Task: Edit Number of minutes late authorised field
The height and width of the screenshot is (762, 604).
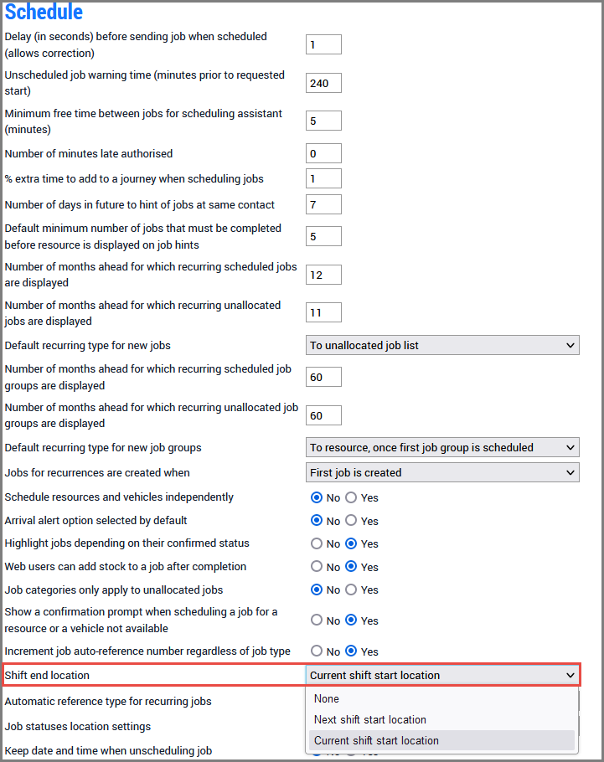Action: [323, 153]
